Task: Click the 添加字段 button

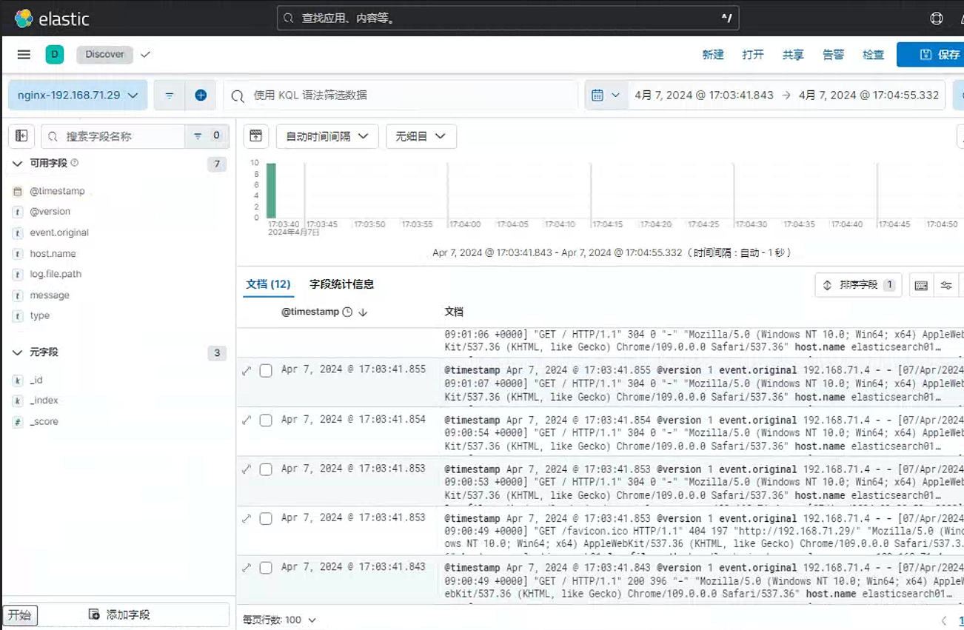Action: pos(119,614)
